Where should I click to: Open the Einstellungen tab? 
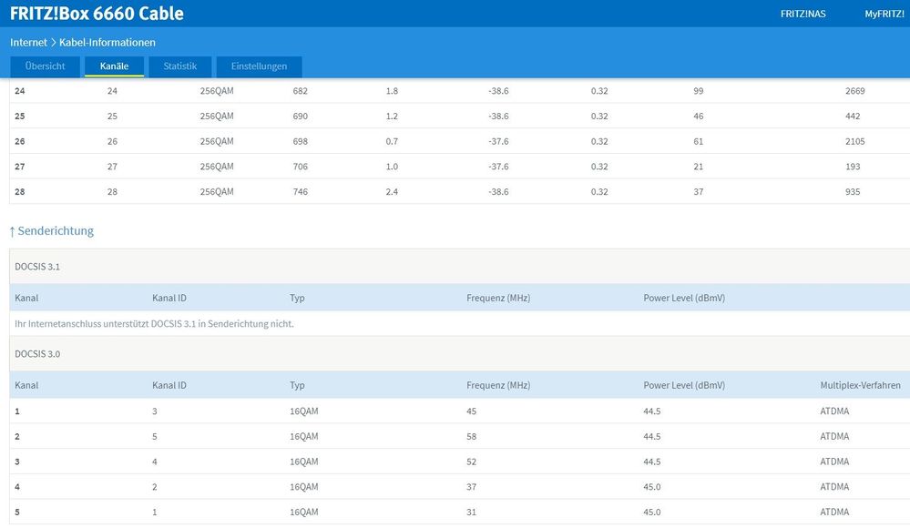click(x=259, y=66)
